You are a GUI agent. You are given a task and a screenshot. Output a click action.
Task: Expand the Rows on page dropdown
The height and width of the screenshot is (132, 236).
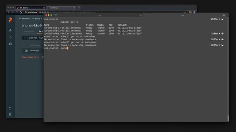point(30,57)
